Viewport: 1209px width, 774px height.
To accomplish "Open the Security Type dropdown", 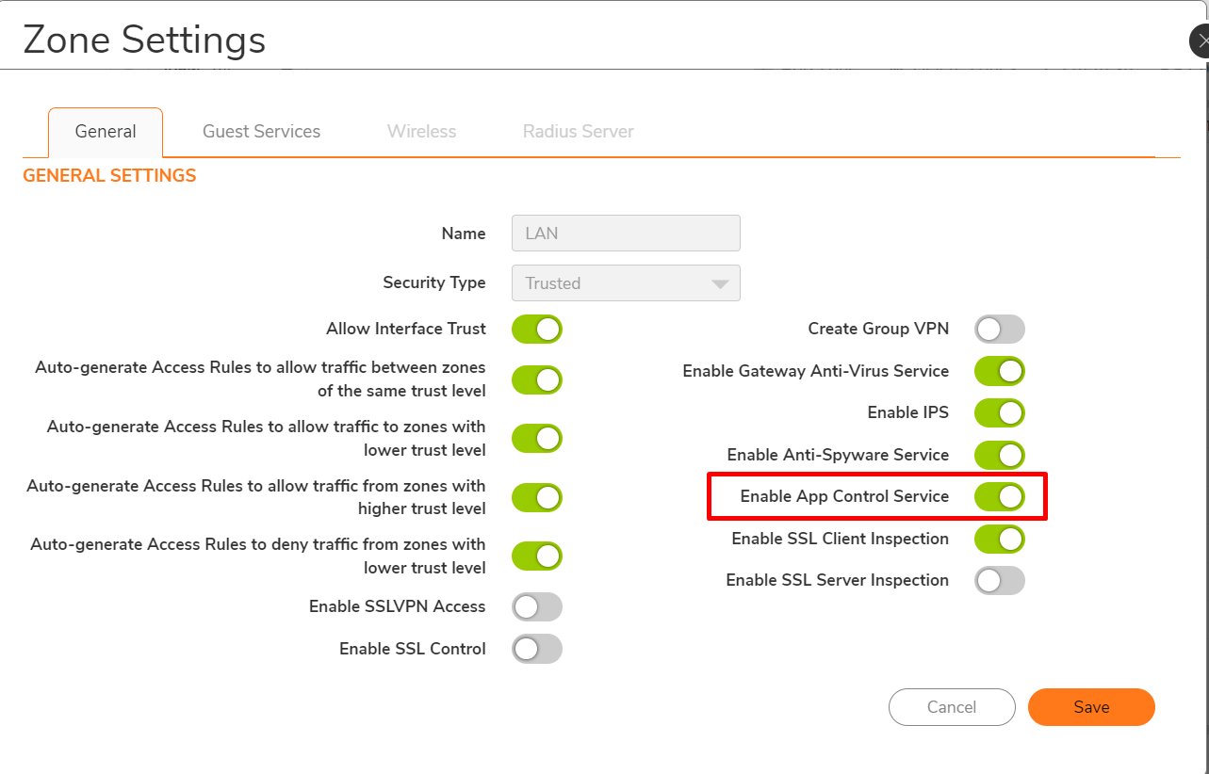I will 626,282.
